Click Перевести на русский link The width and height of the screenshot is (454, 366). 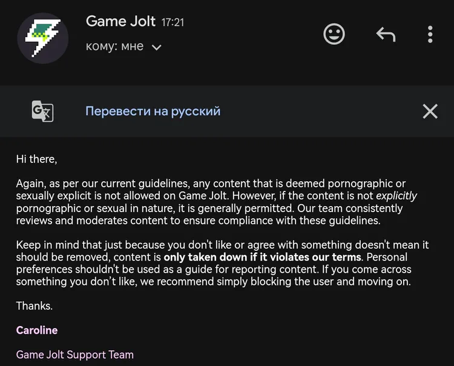[153, 111]
